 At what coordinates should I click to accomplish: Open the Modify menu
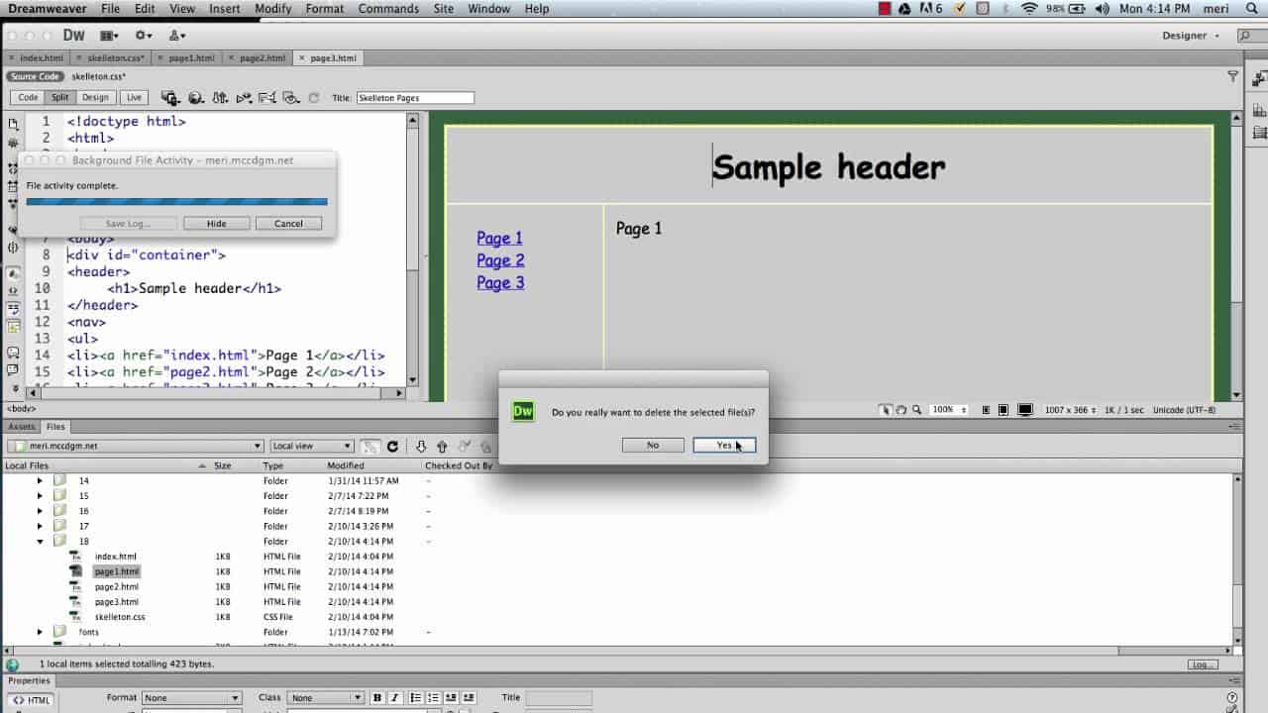point(273,8)
